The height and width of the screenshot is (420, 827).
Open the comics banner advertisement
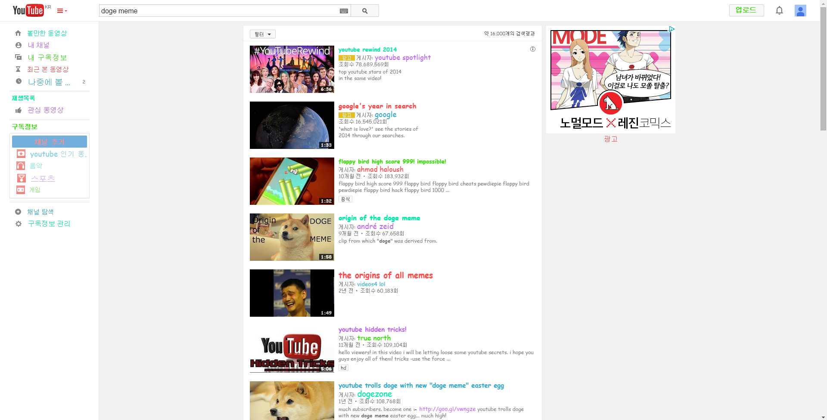tap(611, 80)
